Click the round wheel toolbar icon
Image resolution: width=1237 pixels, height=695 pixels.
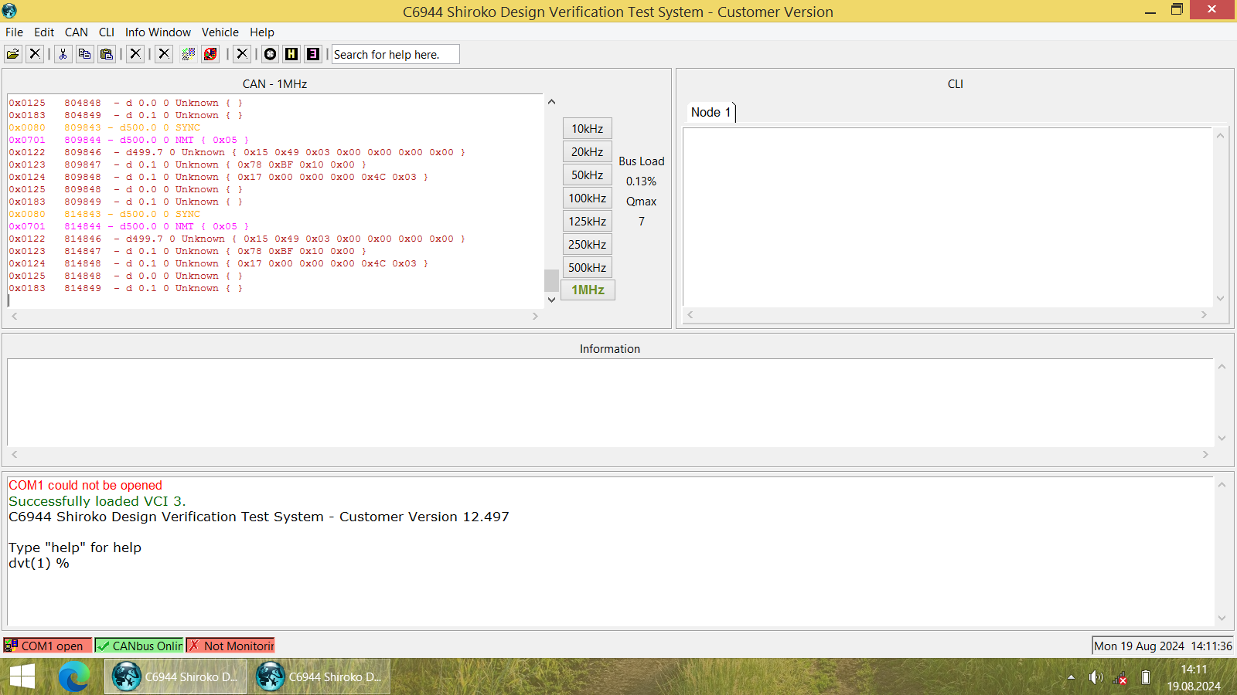pos(270,54)
